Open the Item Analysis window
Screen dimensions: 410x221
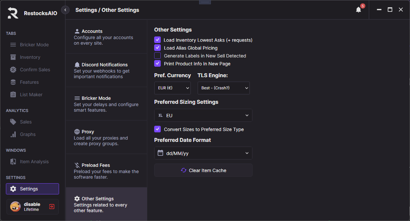point(34,162)
